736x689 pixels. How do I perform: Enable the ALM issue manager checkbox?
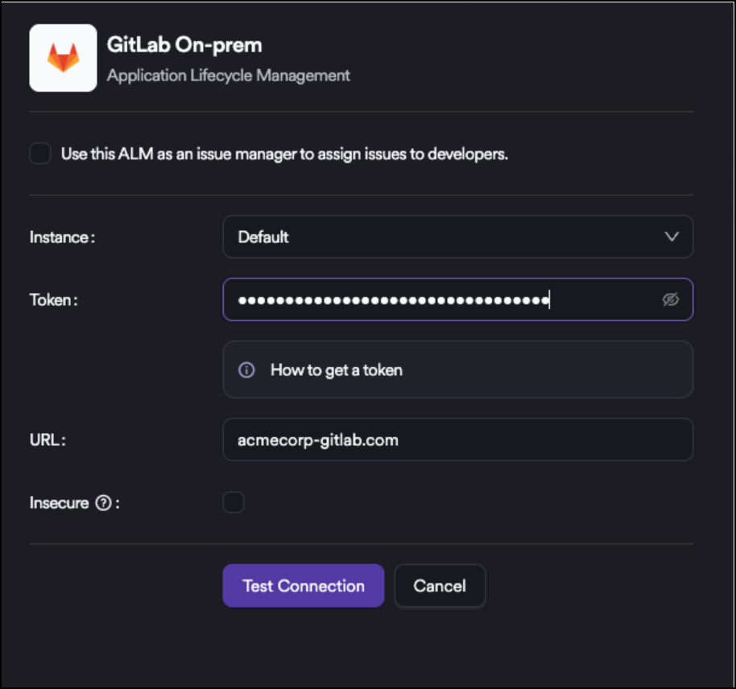40,154
